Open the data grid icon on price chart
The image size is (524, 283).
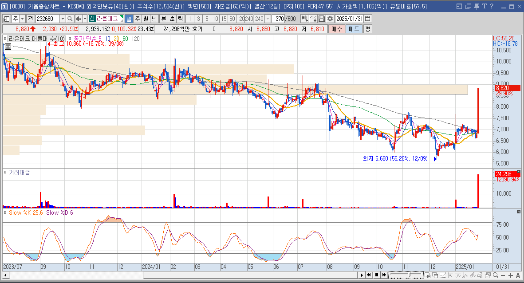pyautogui.click(x=8, y=47)
